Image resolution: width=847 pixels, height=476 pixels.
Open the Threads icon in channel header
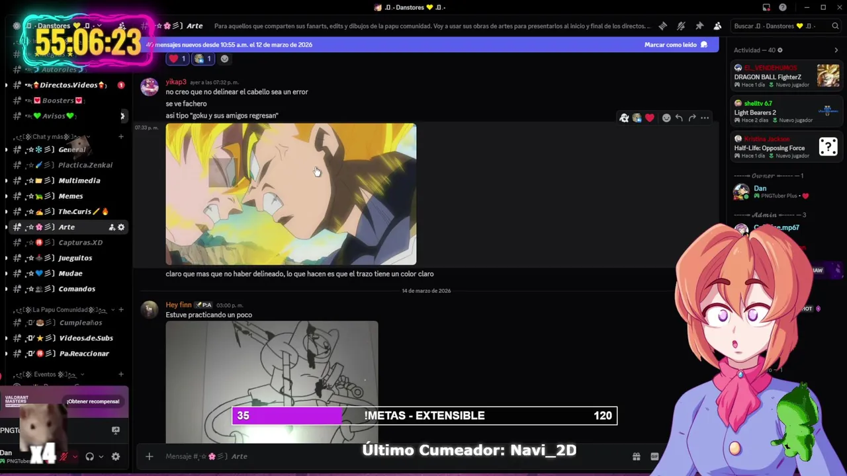click(663, 26)
